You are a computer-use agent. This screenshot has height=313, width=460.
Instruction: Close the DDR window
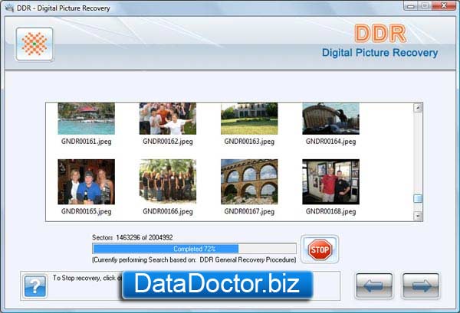[444, 6]
